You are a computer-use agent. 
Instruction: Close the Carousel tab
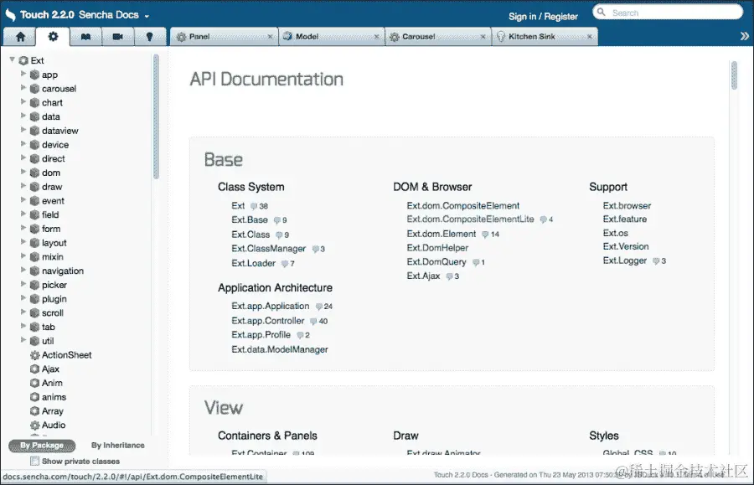tap(483, 37)
